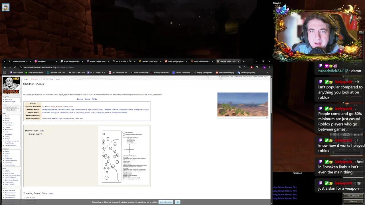The height and width of the screenshot is (205, 365).
Task: Edit the Traveling To and From section
Action: [51, 194]
